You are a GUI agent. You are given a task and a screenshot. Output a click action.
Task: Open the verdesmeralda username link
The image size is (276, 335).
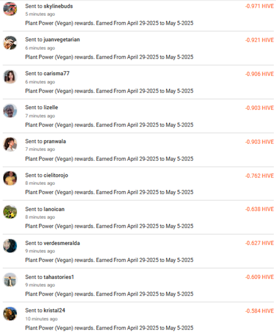tap(62, 243)
